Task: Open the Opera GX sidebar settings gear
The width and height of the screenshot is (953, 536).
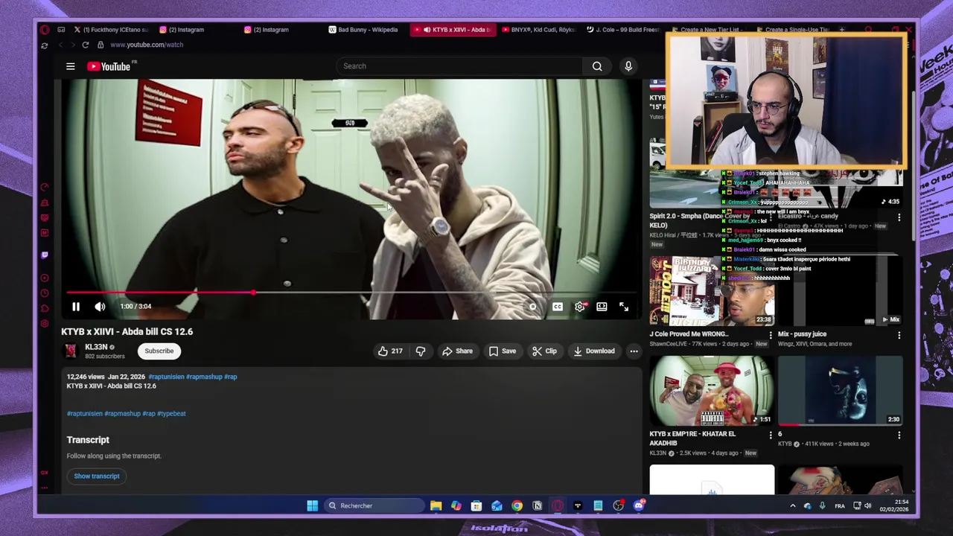Action: (x=45, y=324)
